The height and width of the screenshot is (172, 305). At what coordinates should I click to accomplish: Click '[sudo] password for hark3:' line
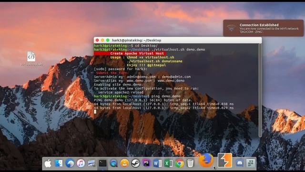[x=121, y=69]
